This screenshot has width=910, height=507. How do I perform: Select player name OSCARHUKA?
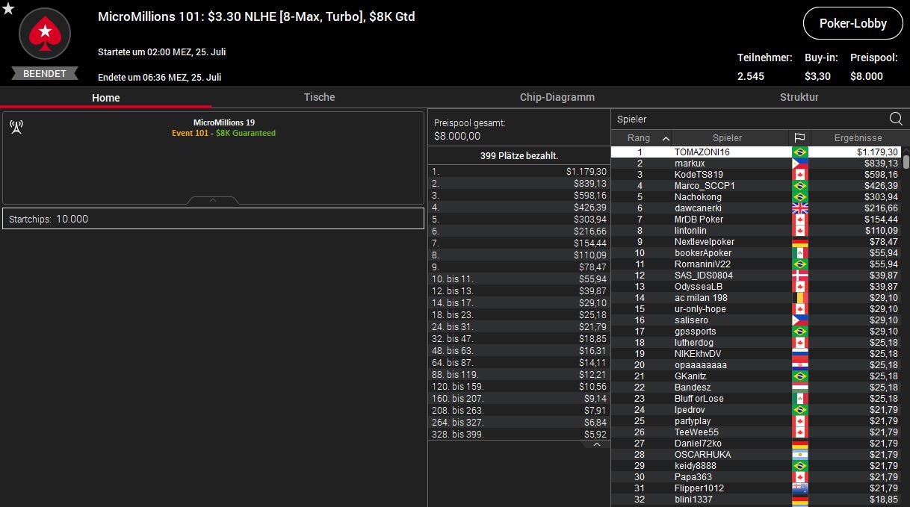703,455
